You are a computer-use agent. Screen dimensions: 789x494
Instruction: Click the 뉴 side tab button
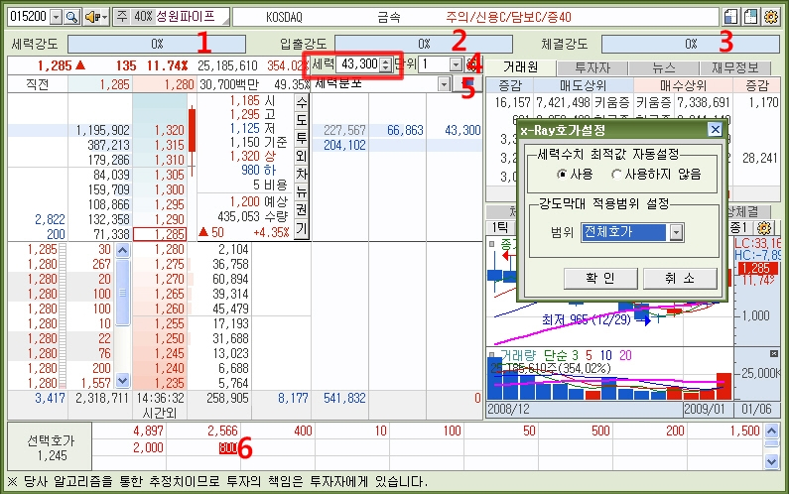(x=302, y=191)
